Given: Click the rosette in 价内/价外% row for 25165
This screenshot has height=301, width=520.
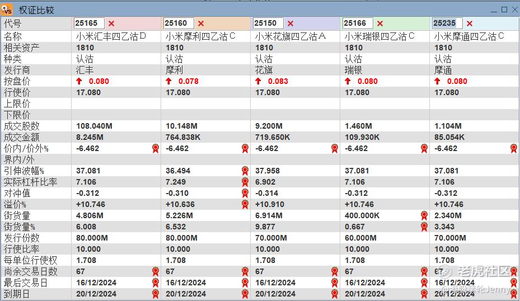Looking at the screenshot, I should point(156,148).
